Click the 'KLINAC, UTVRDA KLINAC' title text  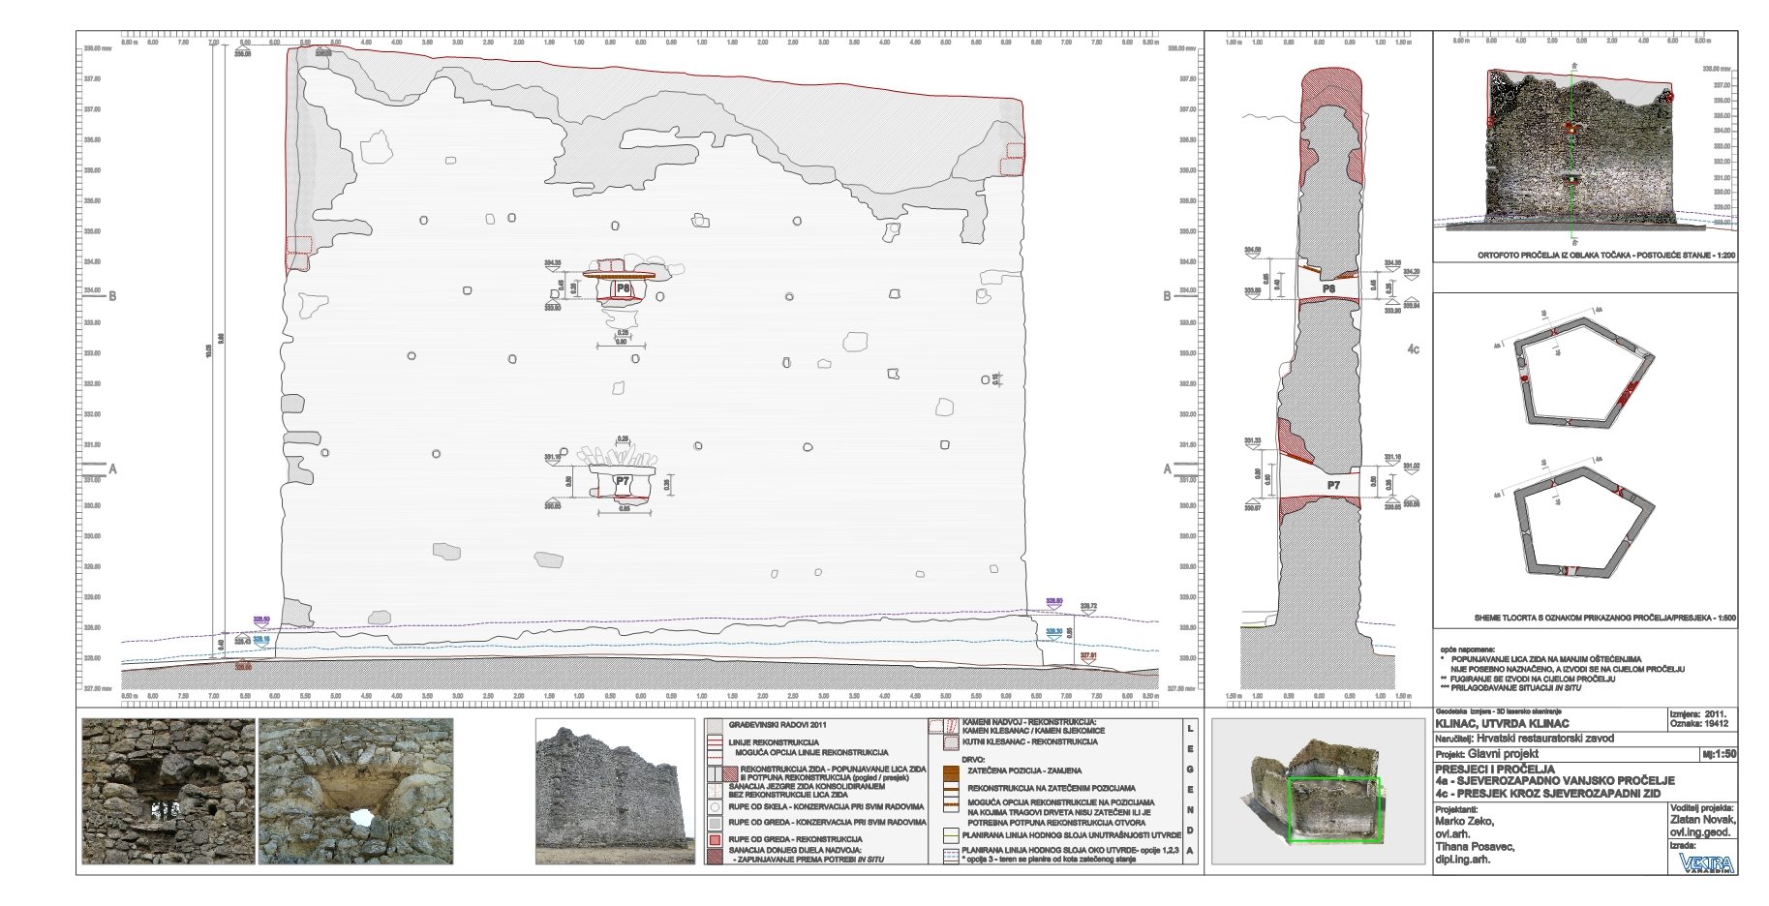pos(1502,723)
